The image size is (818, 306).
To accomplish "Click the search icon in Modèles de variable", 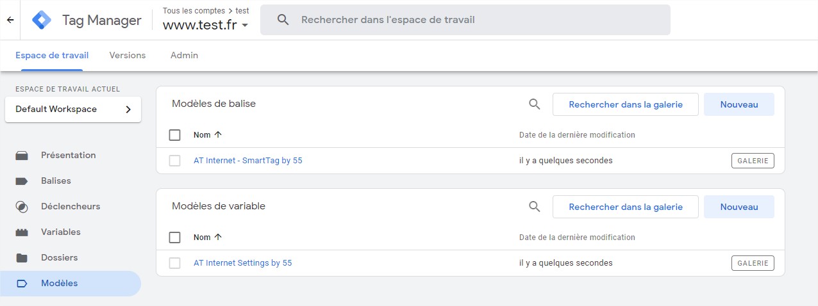I will (535, 207).
